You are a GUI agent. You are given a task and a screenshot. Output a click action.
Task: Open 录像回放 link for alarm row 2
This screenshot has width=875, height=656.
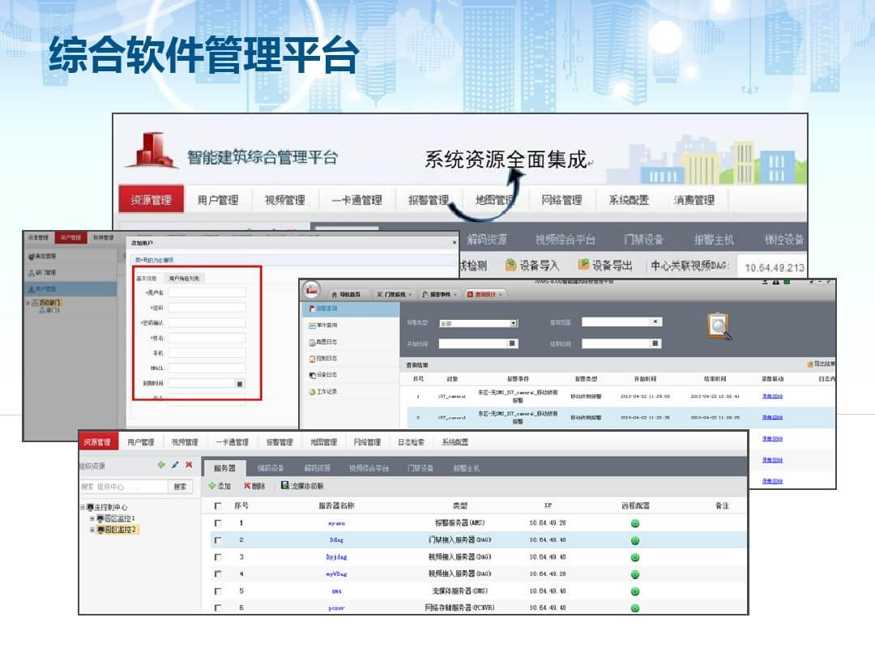click(772, 417)
